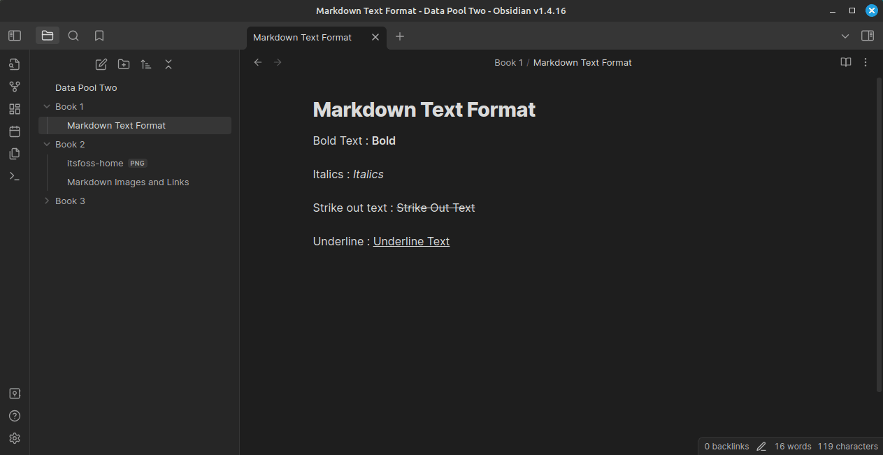Click the new note icon

tap(101, 64)
